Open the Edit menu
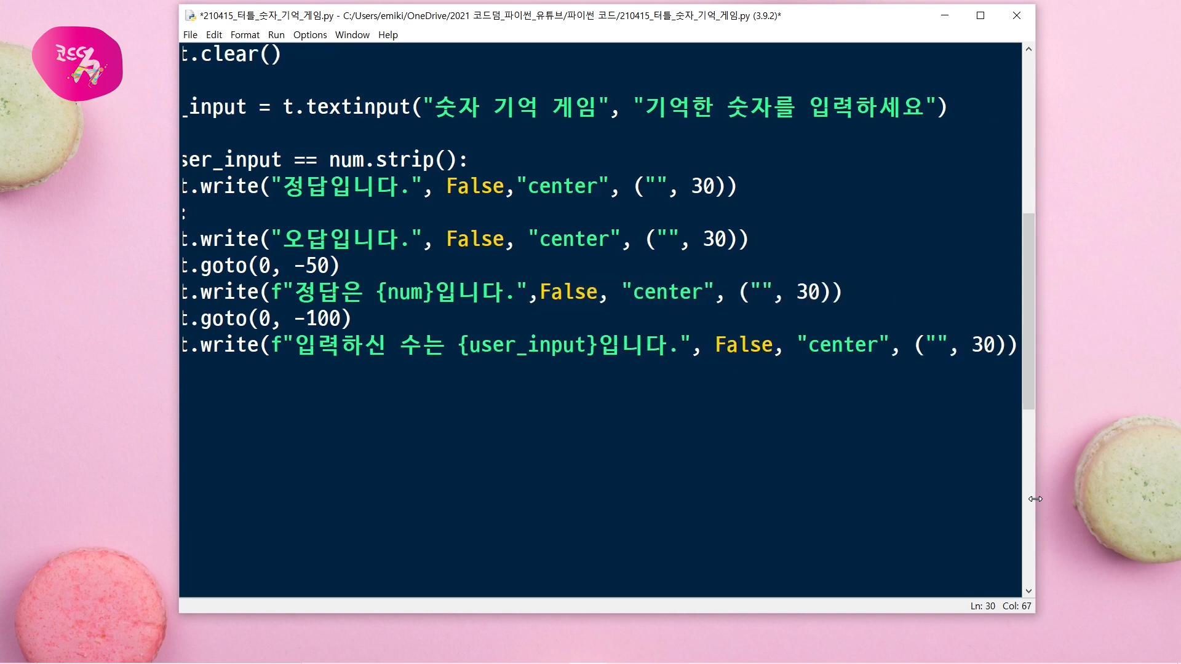Screen dimensions: 1181x664 point(213,35)
